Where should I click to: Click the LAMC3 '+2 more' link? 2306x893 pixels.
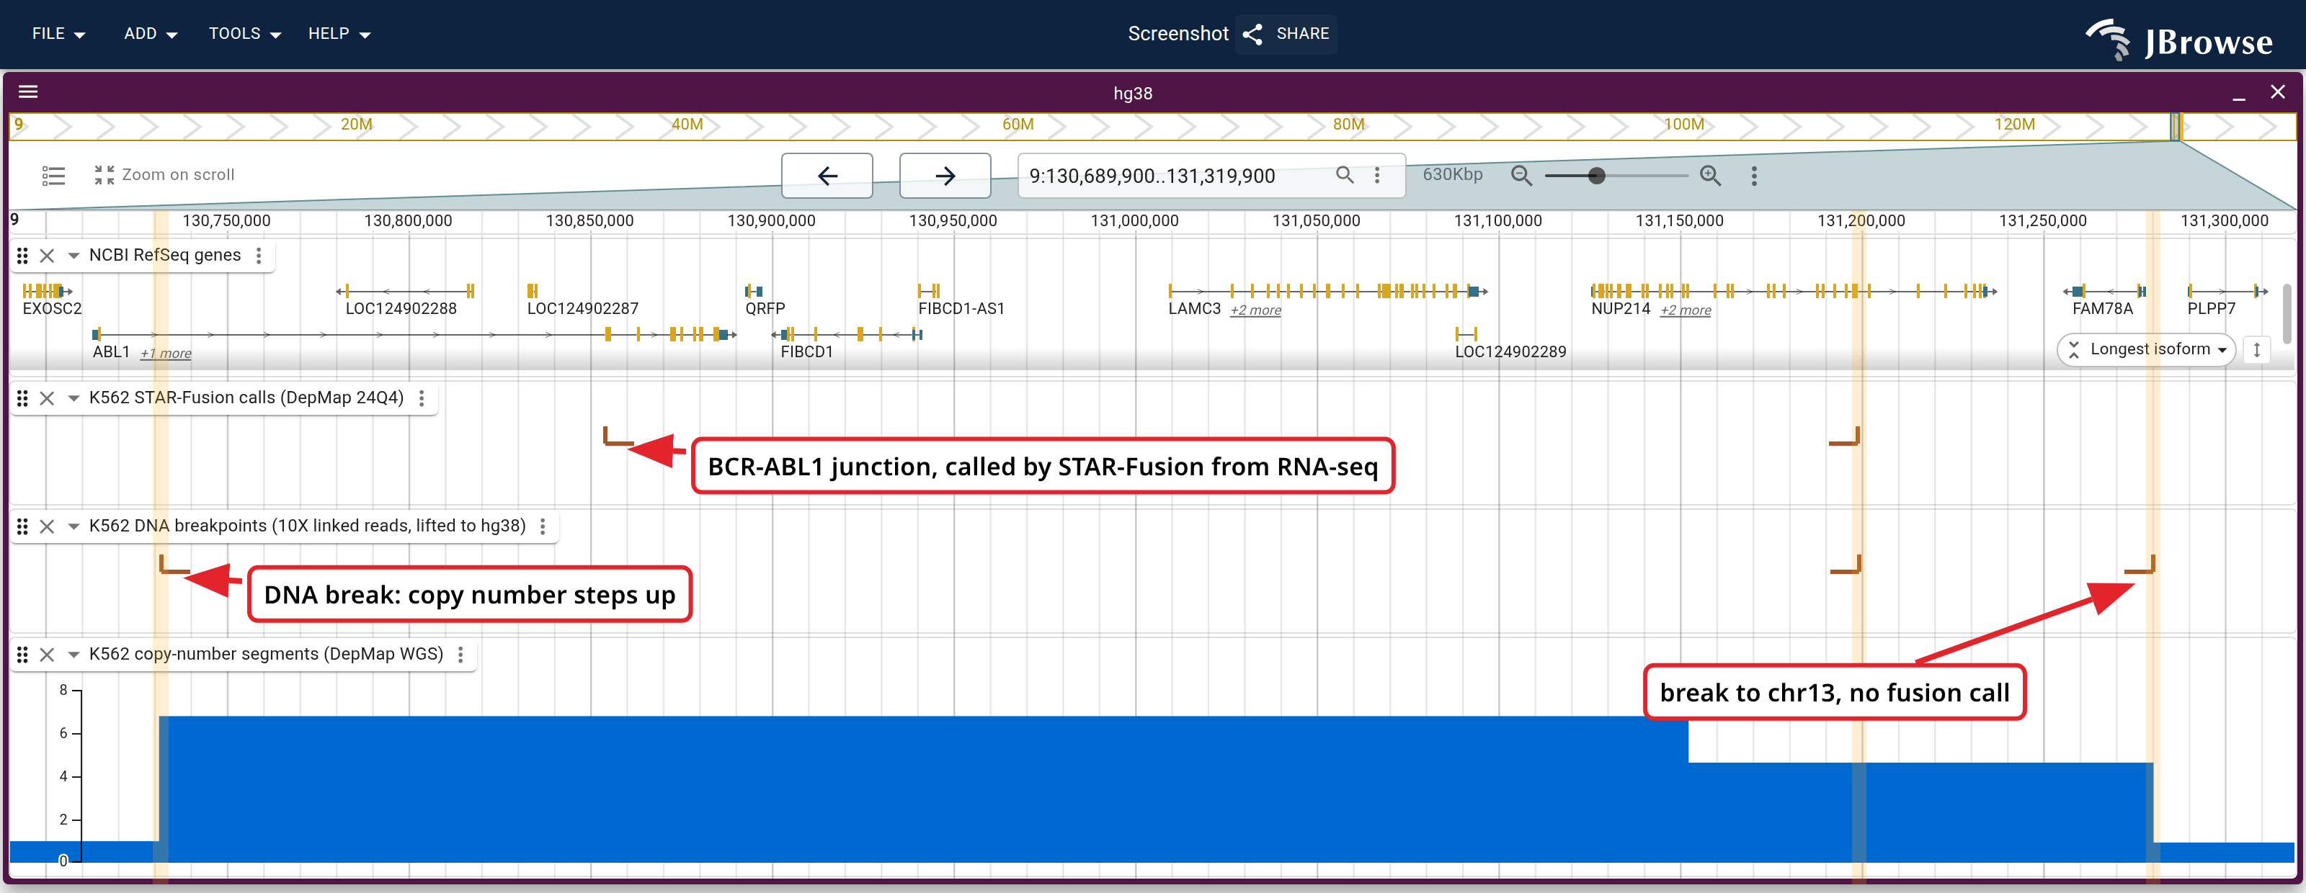click(x=1255, y=310)
